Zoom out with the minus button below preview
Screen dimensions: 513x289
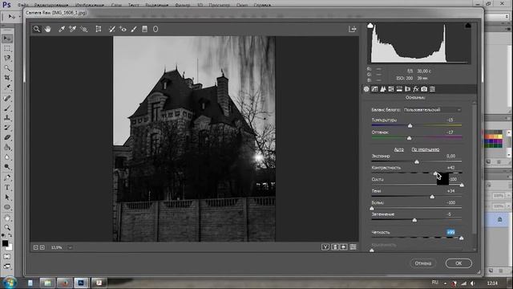(35, 247)
